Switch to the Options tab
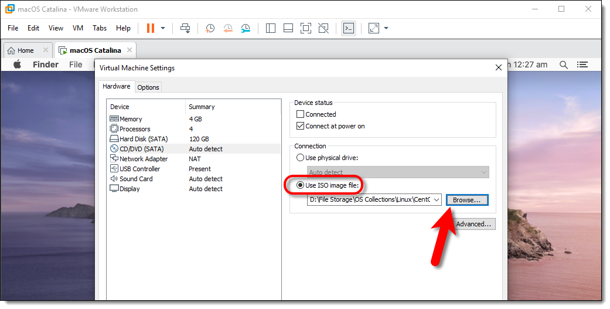The width and height of the screenshot is (610, 309). 148,87
